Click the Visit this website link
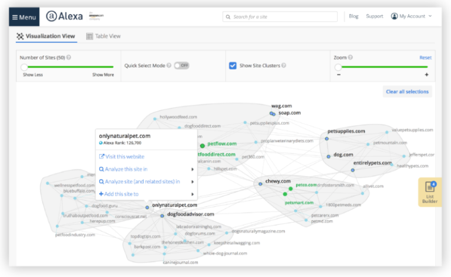451x277 pixels. pyautogui.click(x=122, y=156)
